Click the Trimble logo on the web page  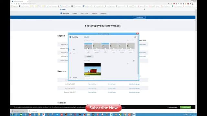click(63, 9)
